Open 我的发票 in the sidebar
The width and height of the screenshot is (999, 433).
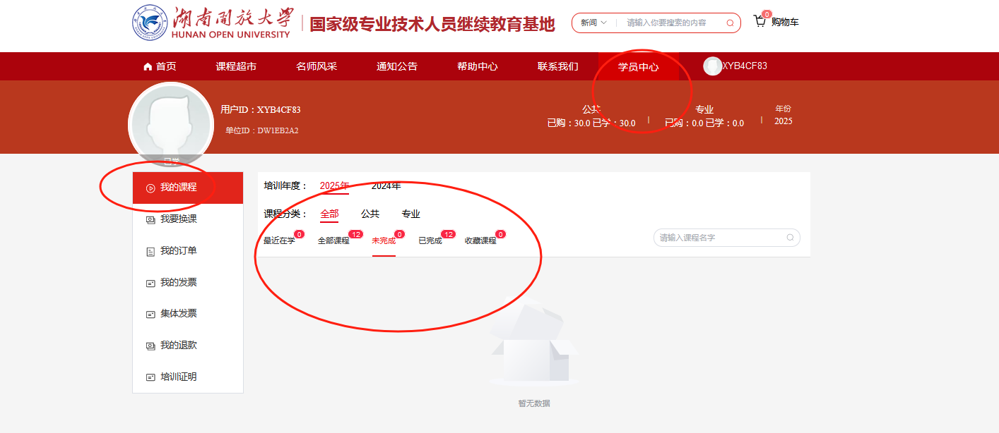pyautogui.click(x=178, y=283)
